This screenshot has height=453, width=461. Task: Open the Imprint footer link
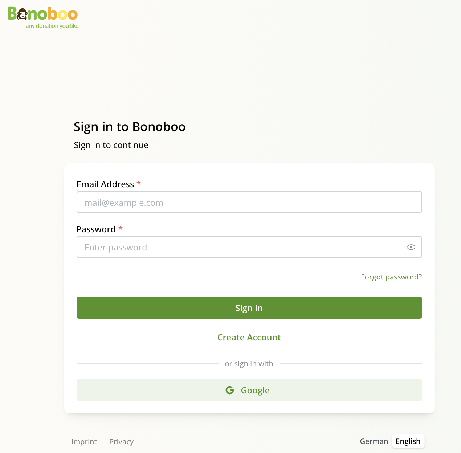coord(84,442)
